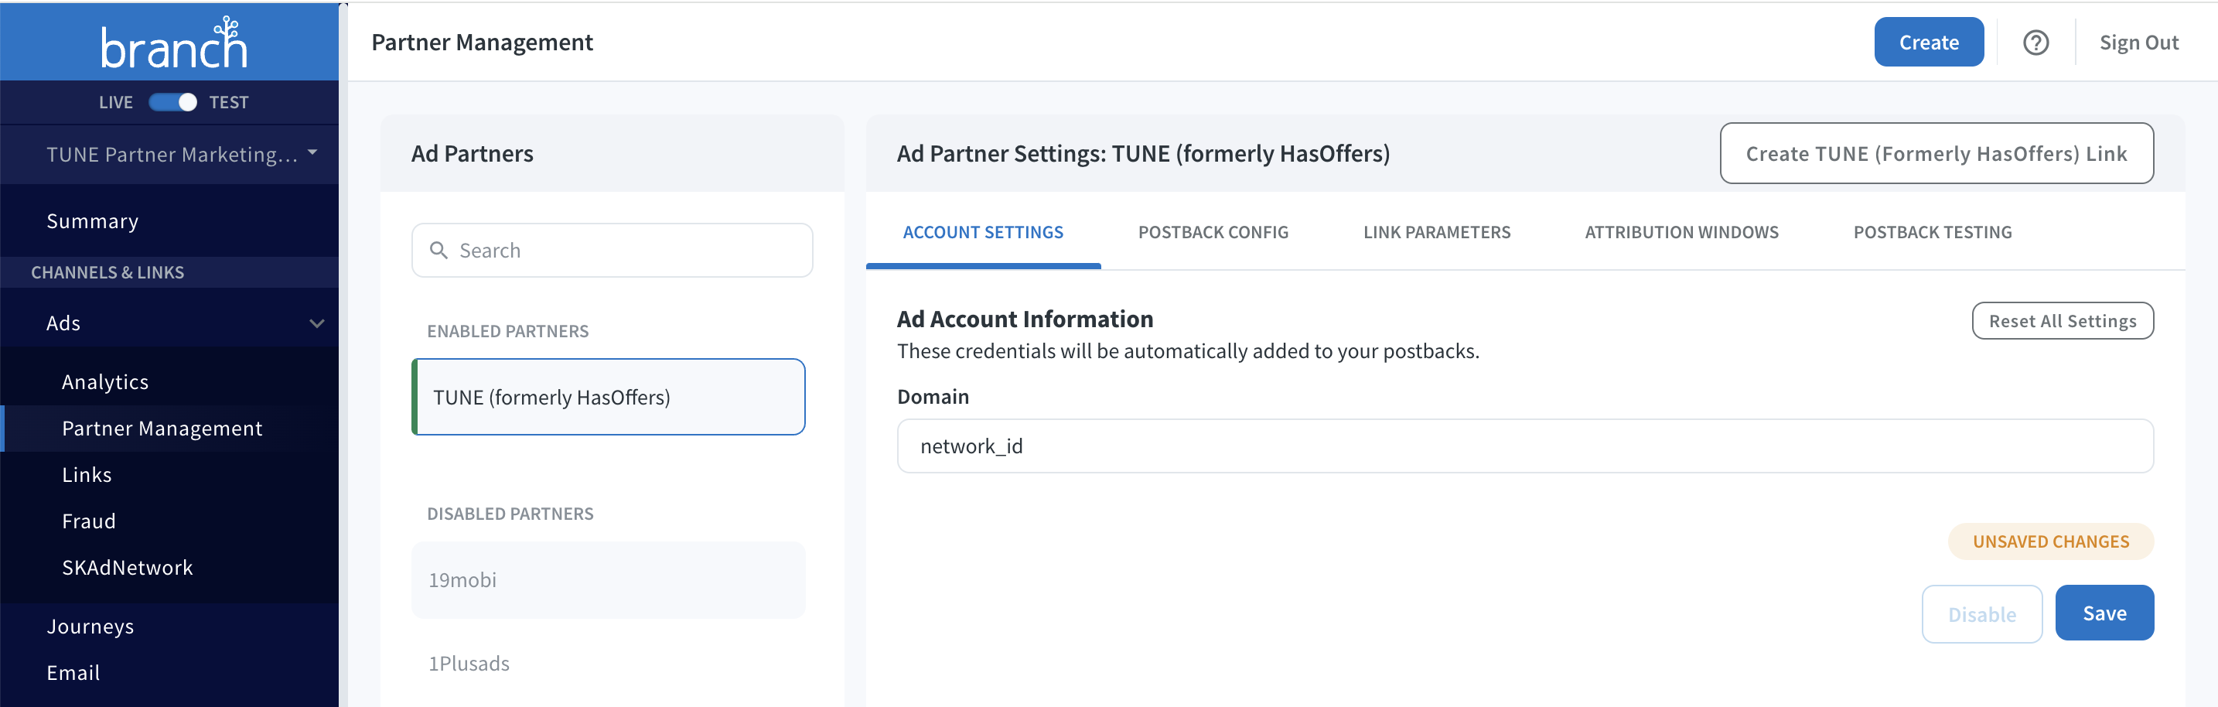This screenshot has height=707, width=2218.
Task: Select 19mobi in disabled partners
Action: (x=609, y=580)
